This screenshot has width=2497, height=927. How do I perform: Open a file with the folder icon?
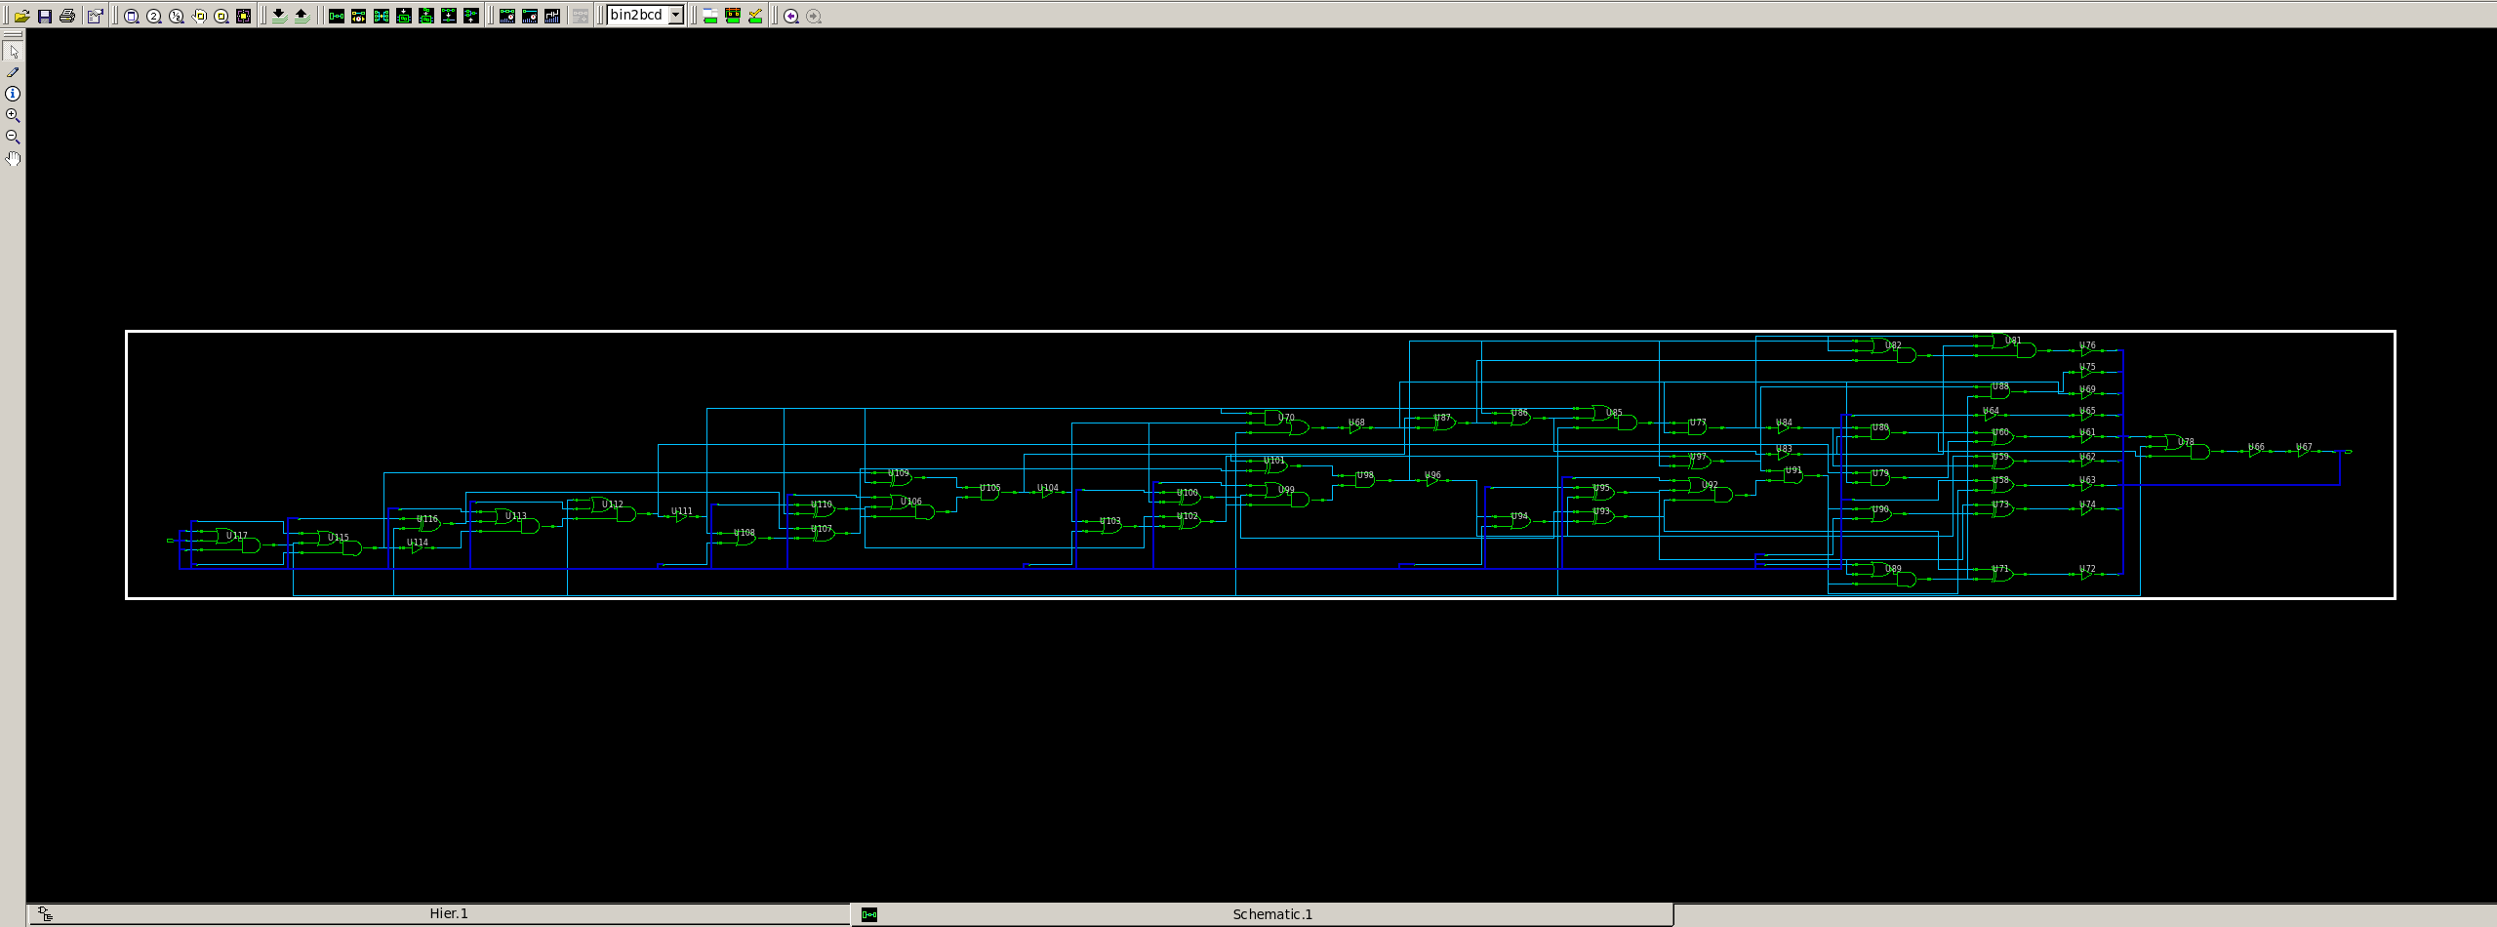pos(21,16)
